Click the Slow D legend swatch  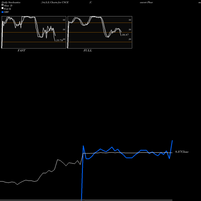click(x=2, y=5)
